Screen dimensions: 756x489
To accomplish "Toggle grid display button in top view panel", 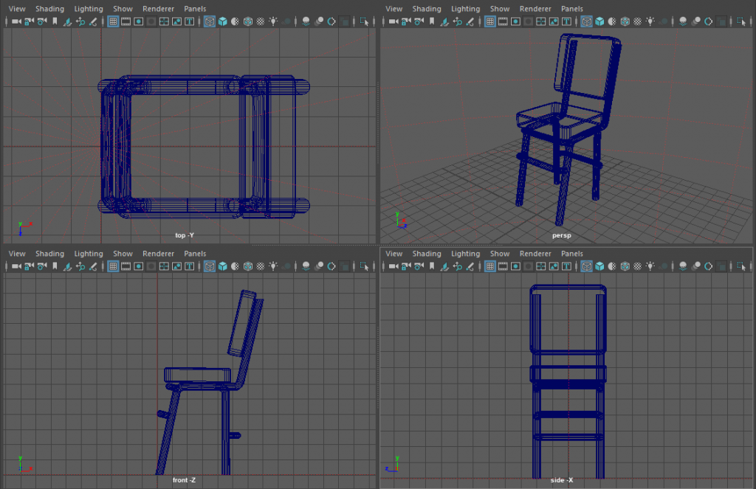I will [x=113, y=21].
